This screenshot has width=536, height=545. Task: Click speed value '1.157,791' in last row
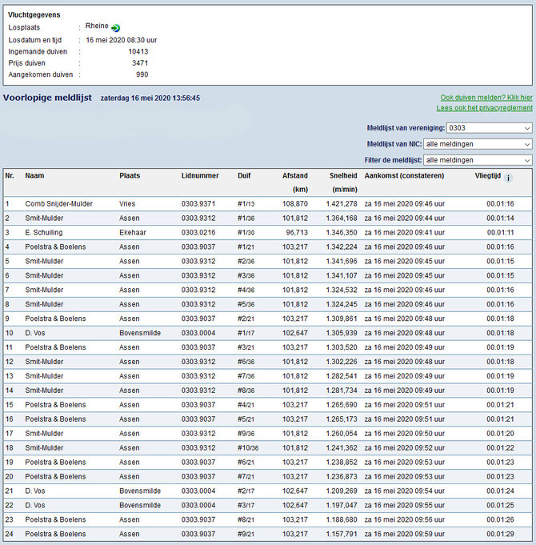[342, 535]
